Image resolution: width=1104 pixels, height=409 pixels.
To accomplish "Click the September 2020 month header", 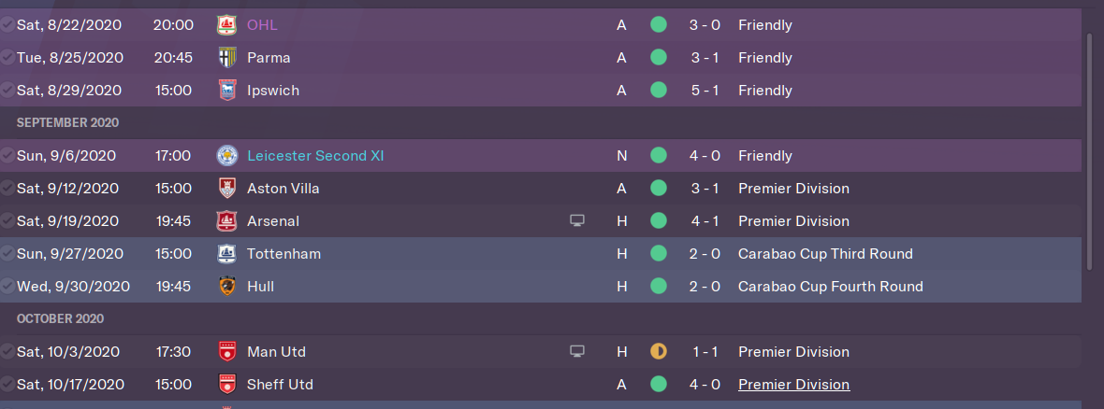I will coord(67,123).
